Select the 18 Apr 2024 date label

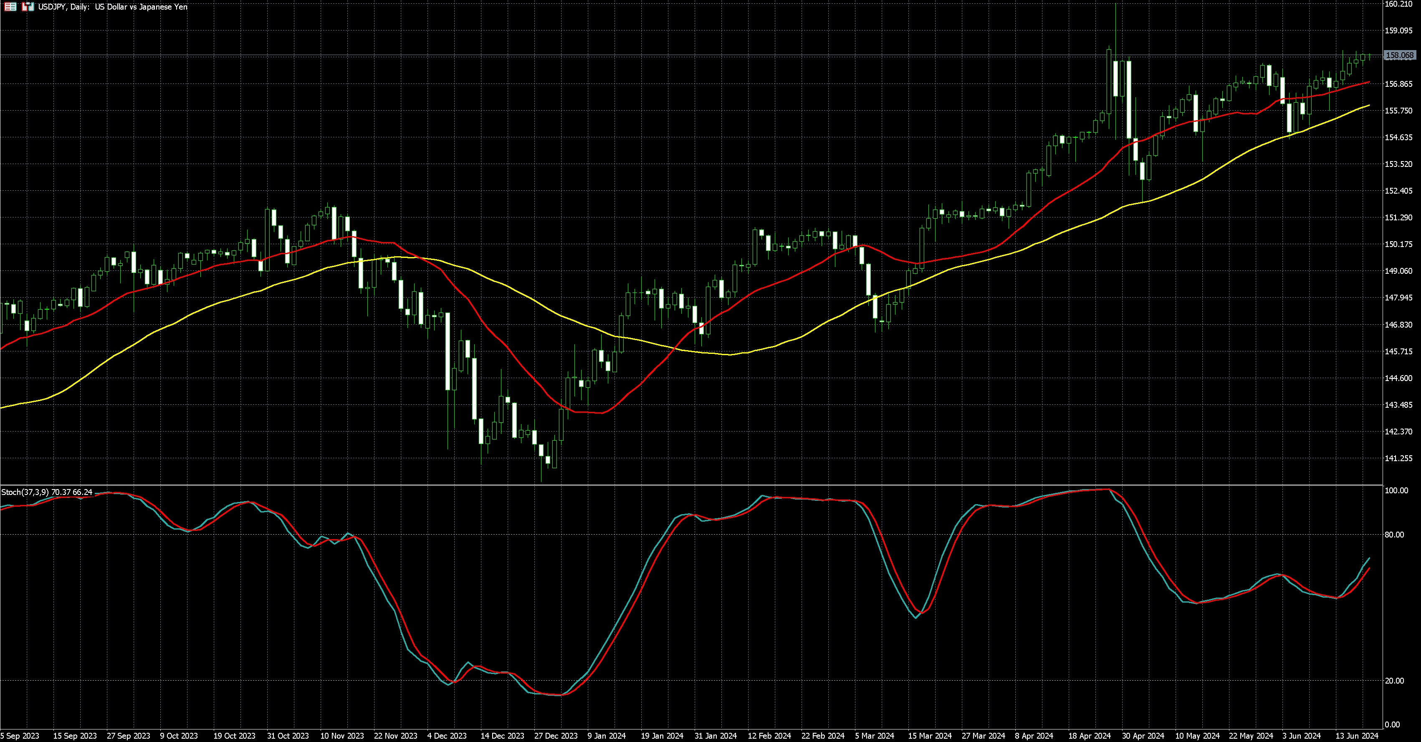(x=1090, y=736)
